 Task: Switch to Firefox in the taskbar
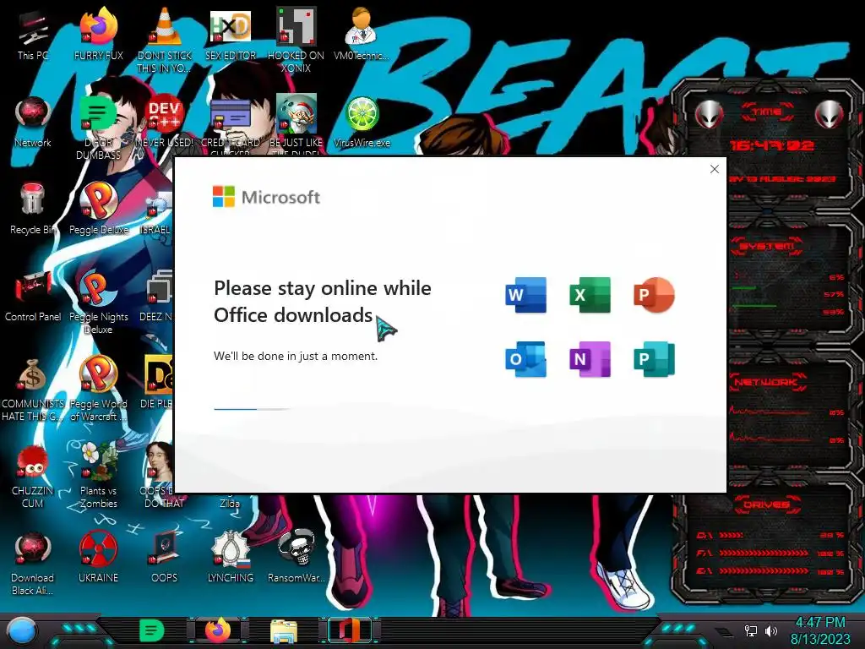[x=218, y=630]
